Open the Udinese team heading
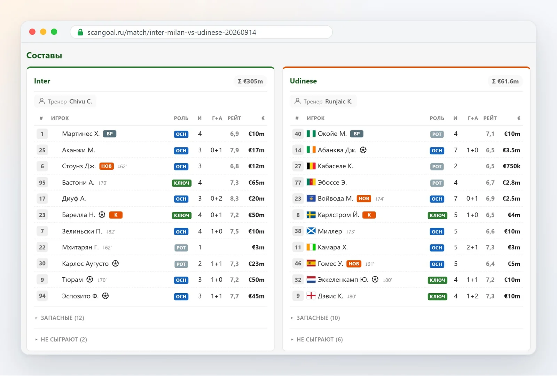The image size is (557, 376). 303,81
